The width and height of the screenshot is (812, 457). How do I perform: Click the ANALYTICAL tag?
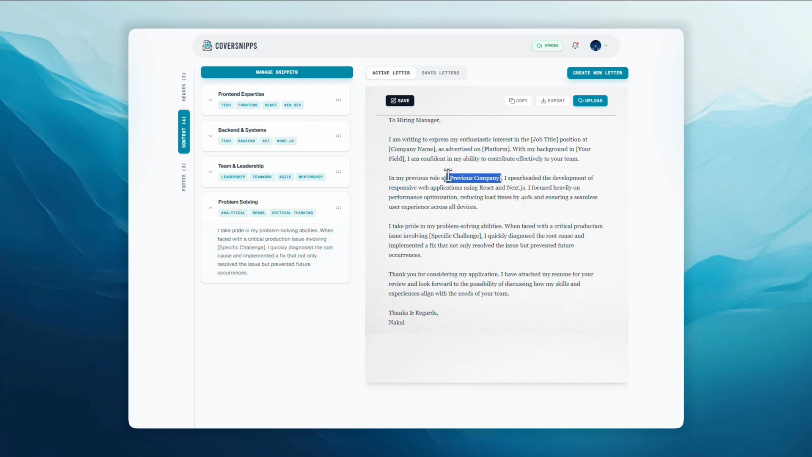click(233, 213)
